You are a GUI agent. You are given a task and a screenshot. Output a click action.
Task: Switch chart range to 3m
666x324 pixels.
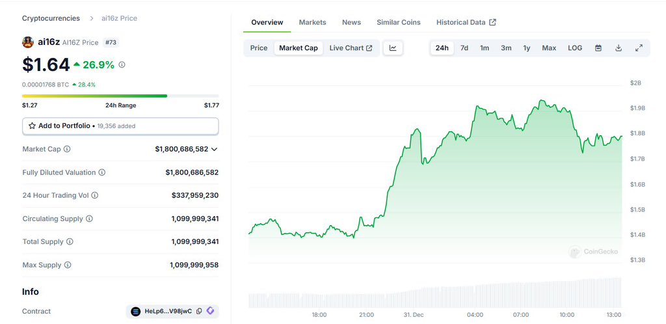point(506,48)
